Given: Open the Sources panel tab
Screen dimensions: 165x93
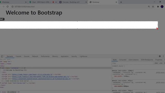Looking at the screenshot, I should 27,56.
